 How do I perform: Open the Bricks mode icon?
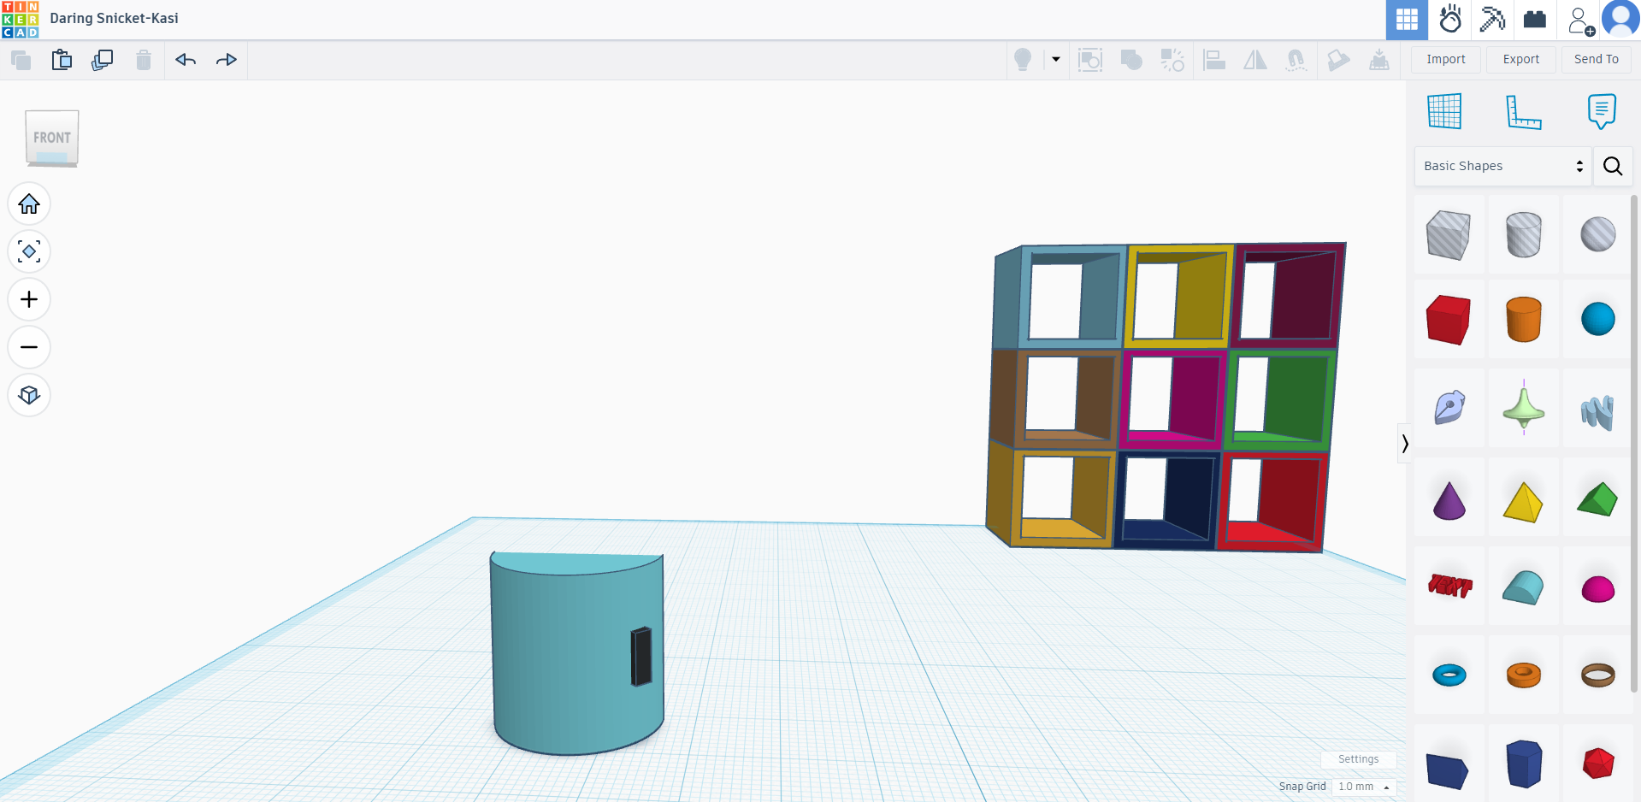click(x=1535, y=20)
